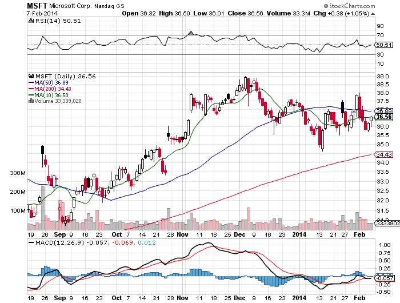Click the MA(10) 36.50 legend entry
This screenshot has width=400, height=303.
[x=49, y=95]
